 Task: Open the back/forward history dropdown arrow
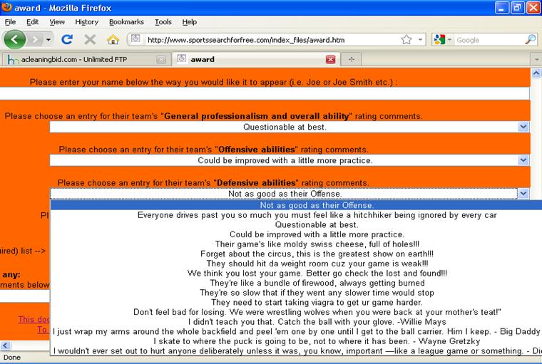click(x=48, y=40)
